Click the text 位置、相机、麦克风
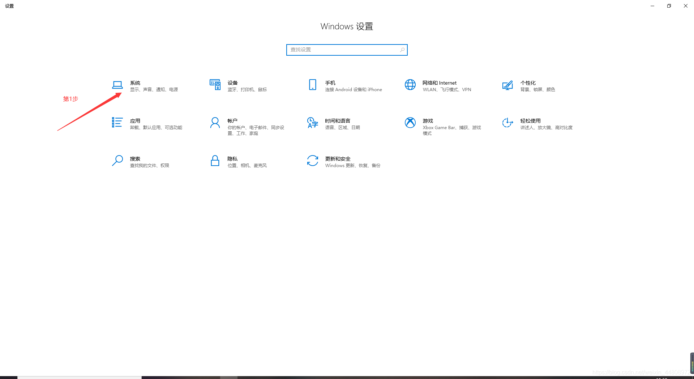 (247, 166)
